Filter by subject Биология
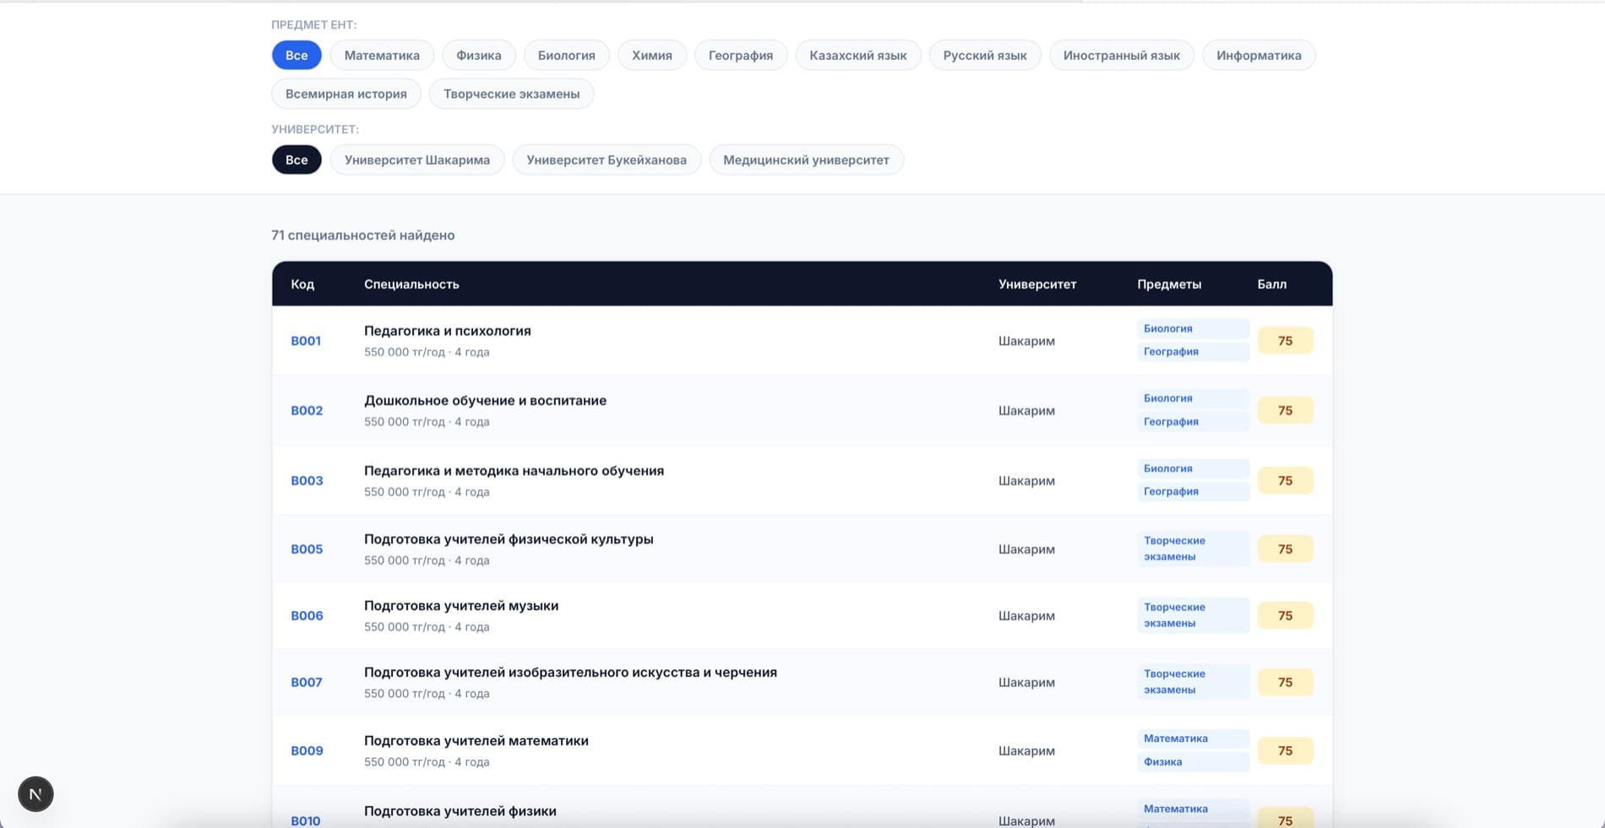Screen dimensions: 1605x828 (x=567, y=56)
